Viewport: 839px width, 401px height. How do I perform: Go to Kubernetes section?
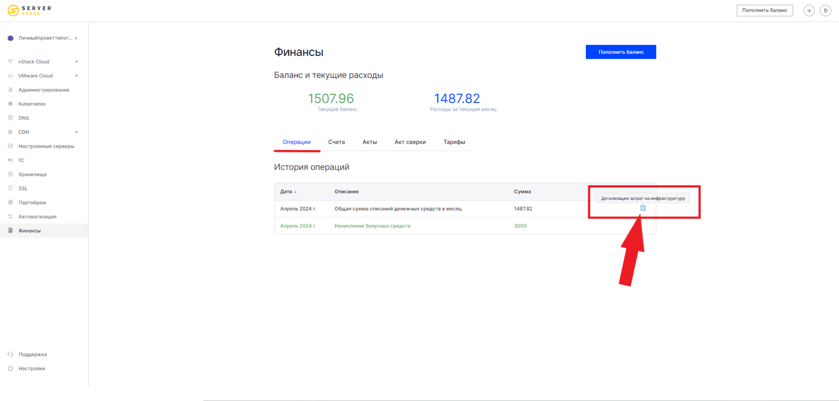[x=32, y=104]
